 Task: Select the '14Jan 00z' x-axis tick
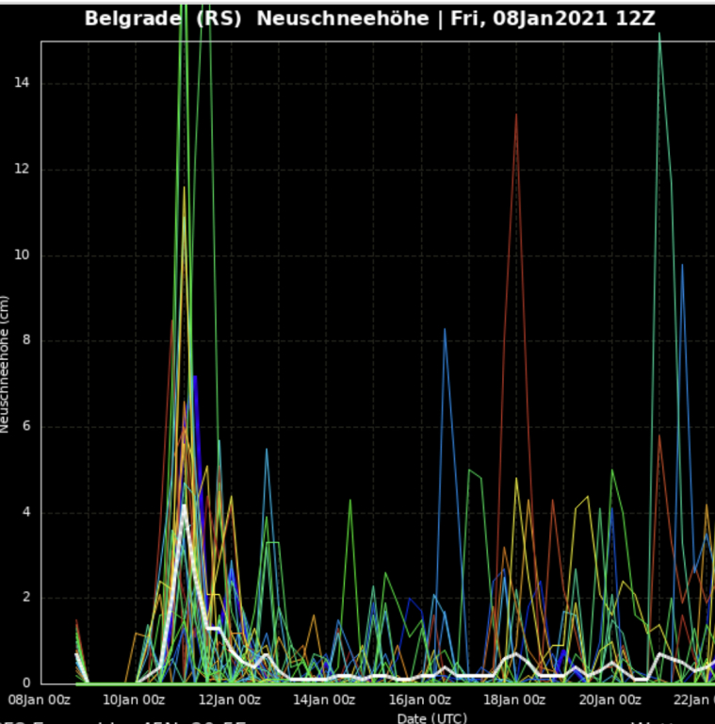[x=325, y=699]
